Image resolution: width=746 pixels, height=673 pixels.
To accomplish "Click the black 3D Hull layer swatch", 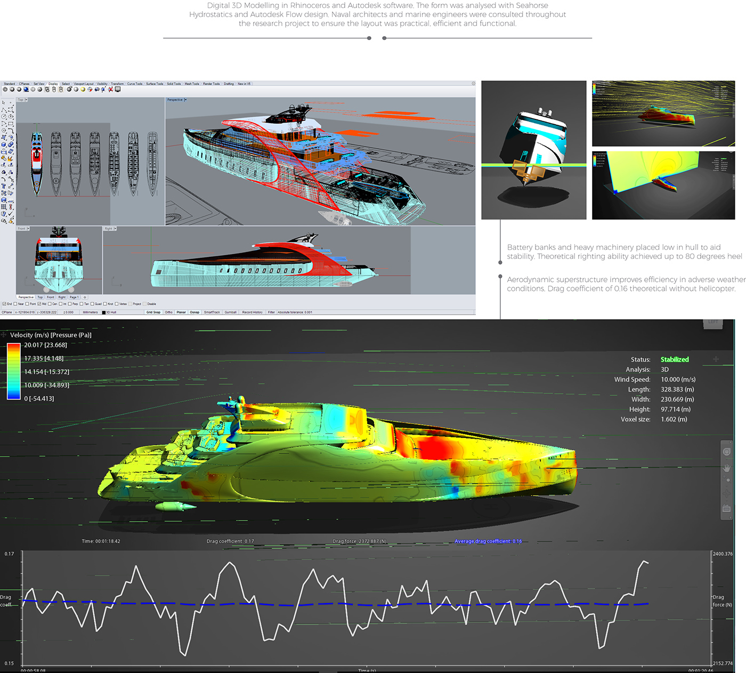I will click(104, 312).
